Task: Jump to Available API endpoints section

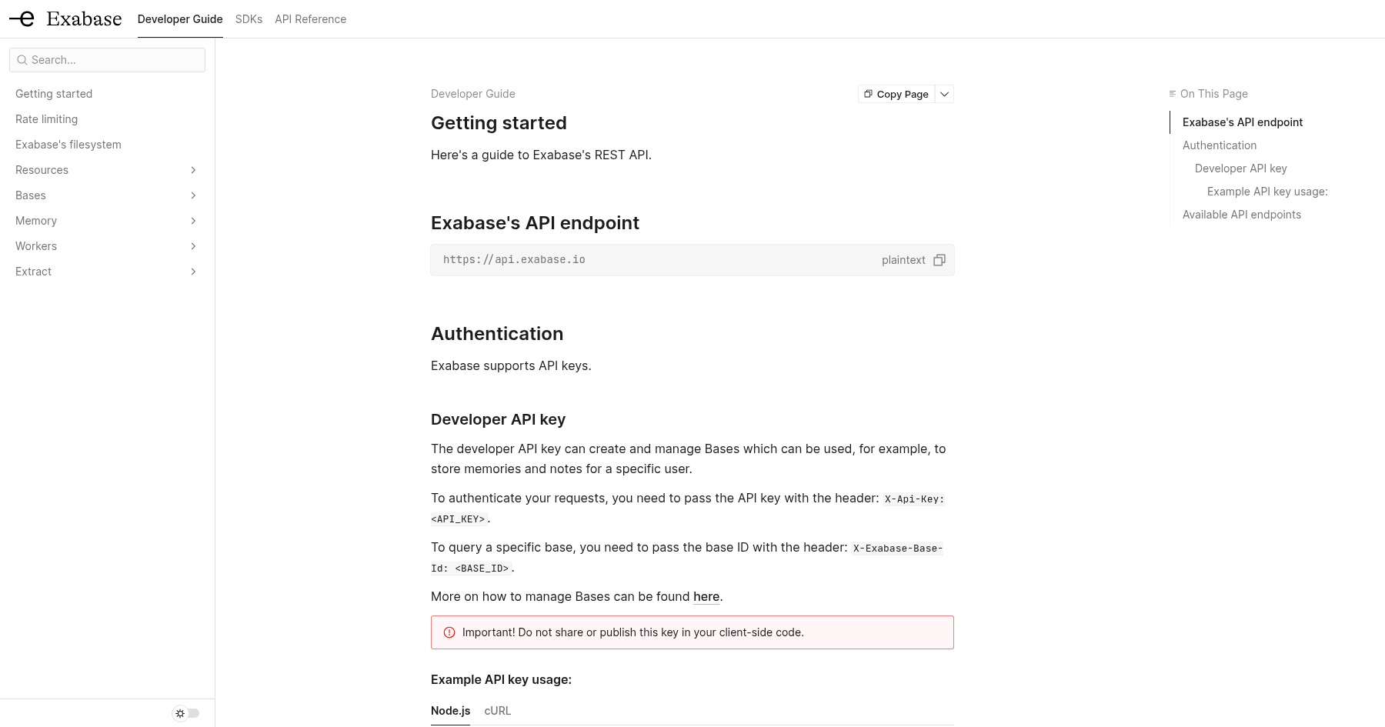Action: 1241,215
